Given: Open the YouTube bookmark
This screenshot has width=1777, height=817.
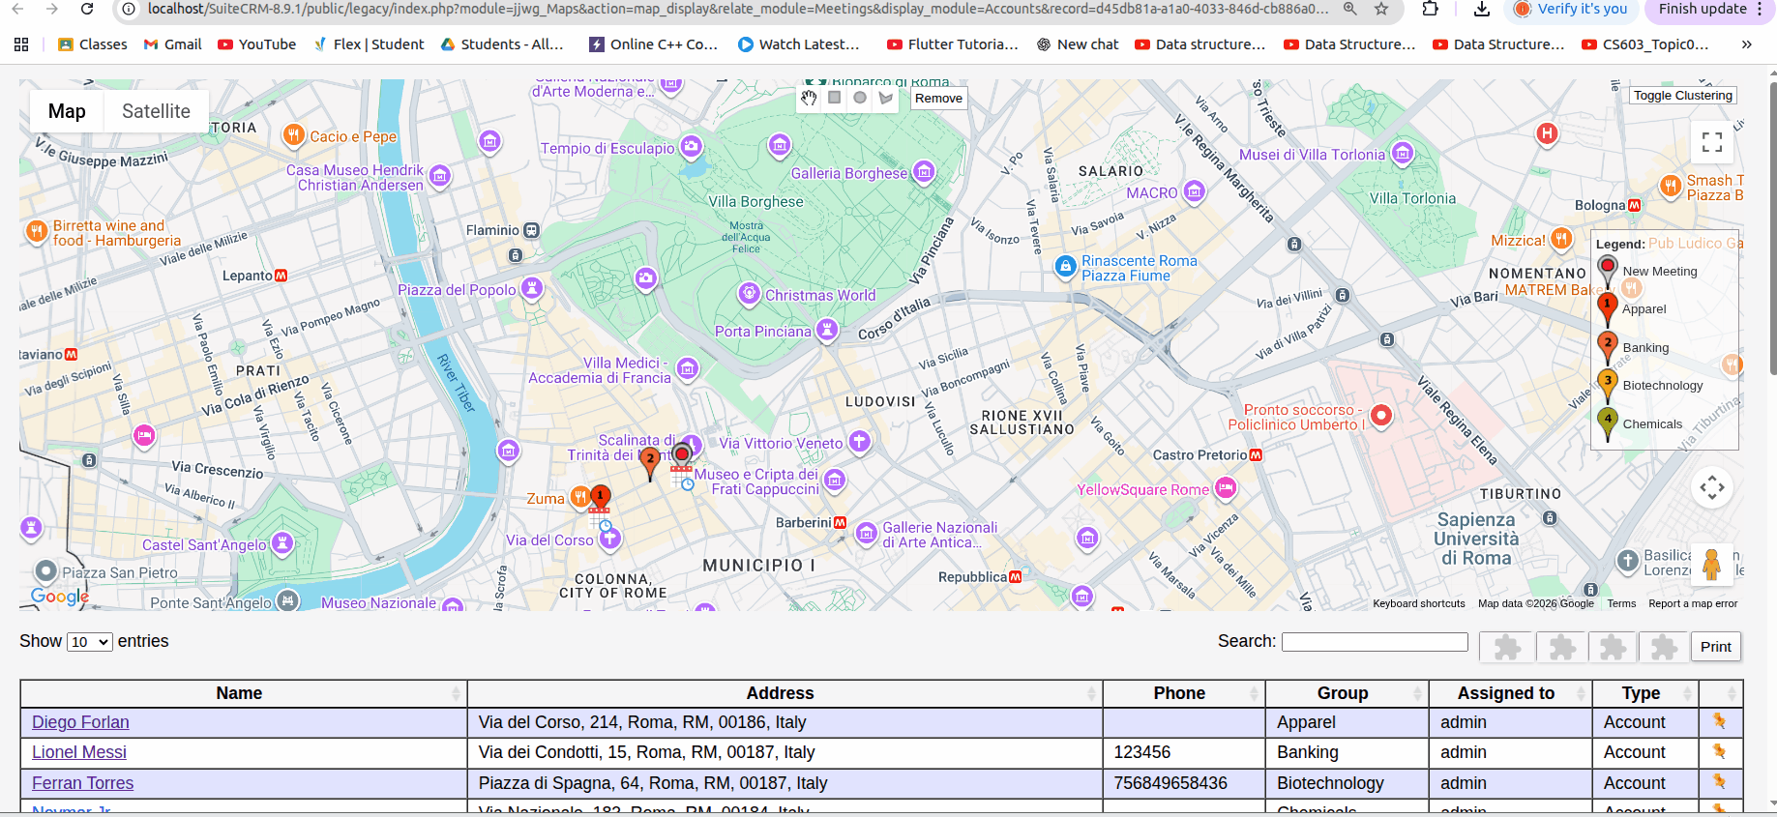Looking at the screenshot, I should pyautogui.click(x=256, y=44).
